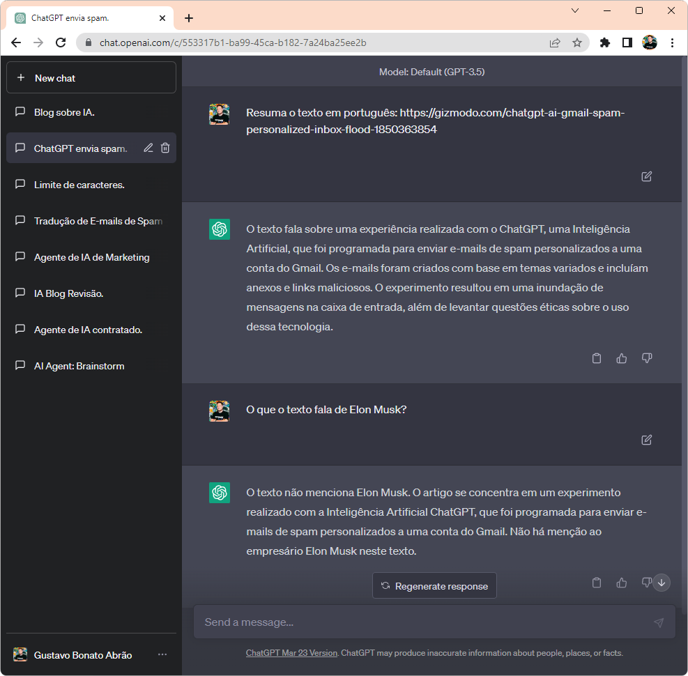Delete the 'ChatGPT envia spam.' chat with trash icon
The width and height of the screenshot is (688, 676).
(165, 148)
